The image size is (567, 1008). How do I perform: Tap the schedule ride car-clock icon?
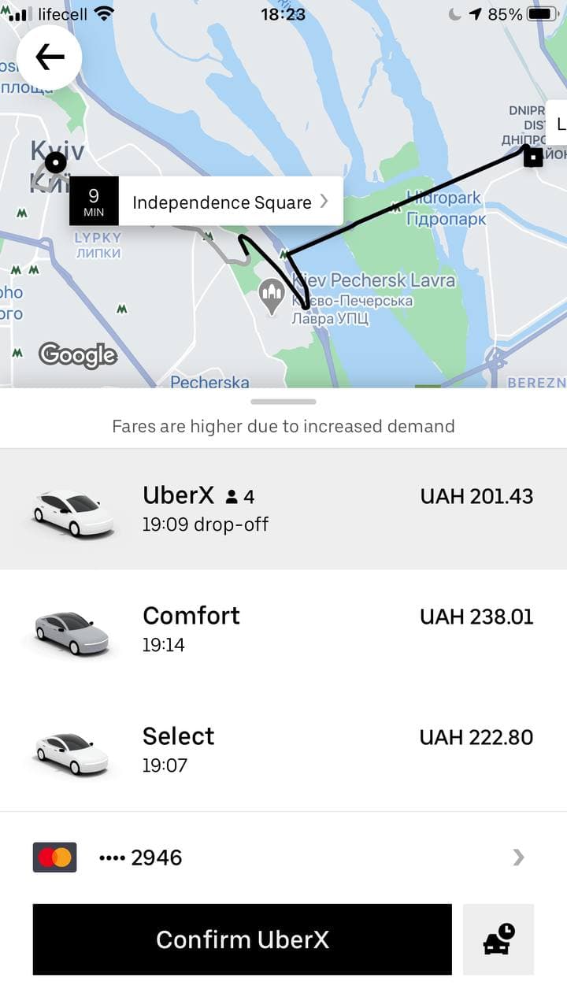pyautogui.click(x=498, y=939)
